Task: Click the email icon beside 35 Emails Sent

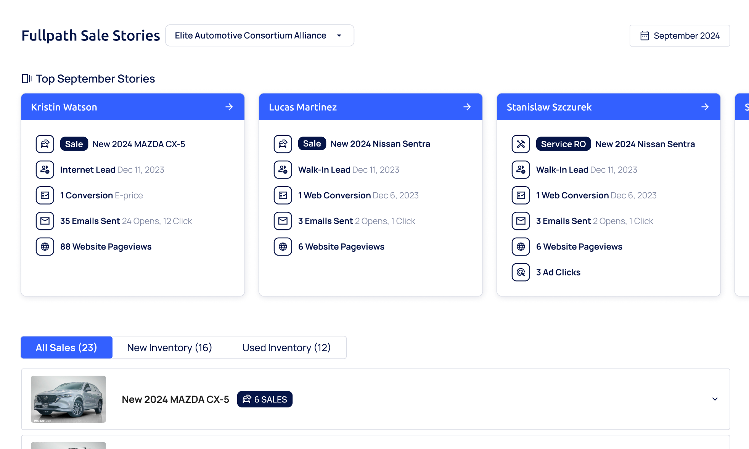Action: [x=45, y=221]
